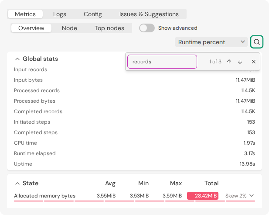Screen dimensions: 269x215
Task: Select the Overview sub-tab
Action: click(31, 28)
